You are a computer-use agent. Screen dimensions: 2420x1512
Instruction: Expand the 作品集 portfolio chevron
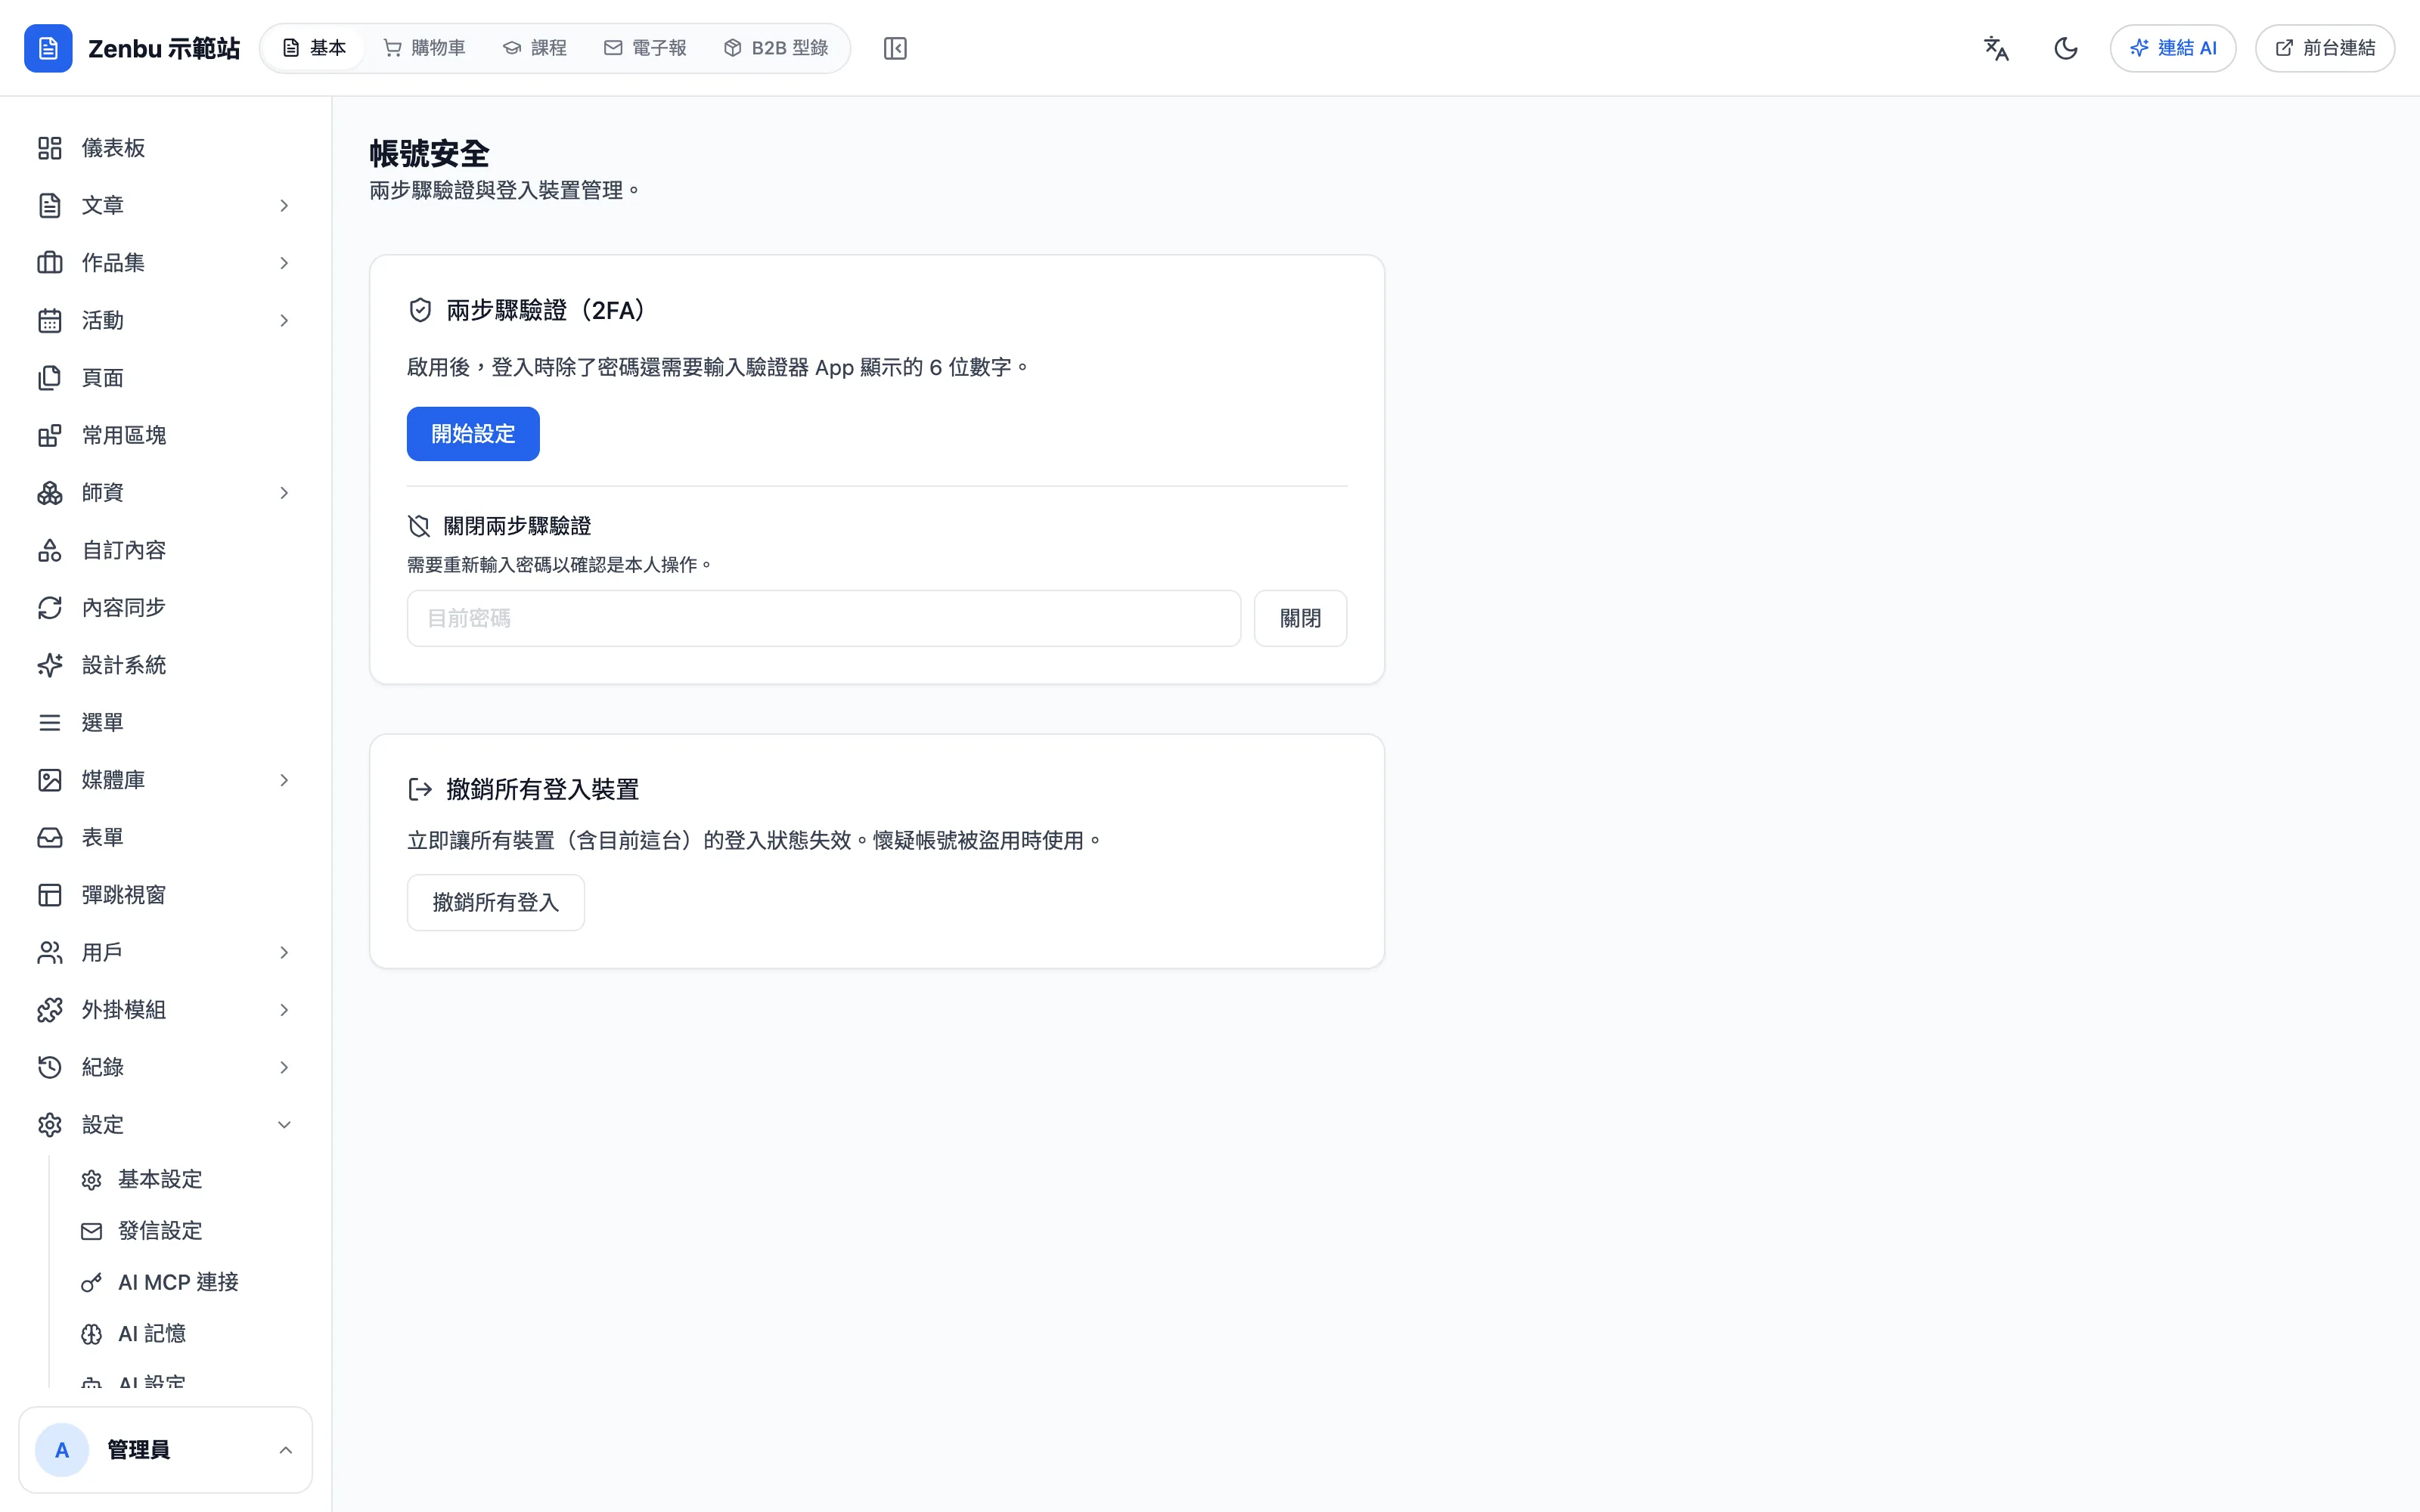(284, 263)
